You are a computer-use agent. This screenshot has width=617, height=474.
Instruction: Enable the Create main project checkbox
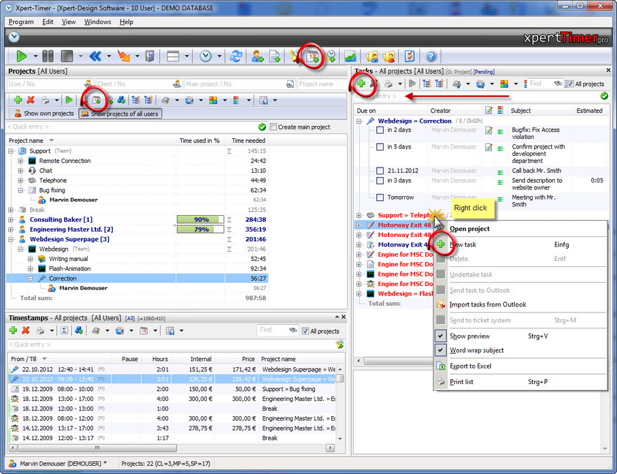click(x=273, y=127)
